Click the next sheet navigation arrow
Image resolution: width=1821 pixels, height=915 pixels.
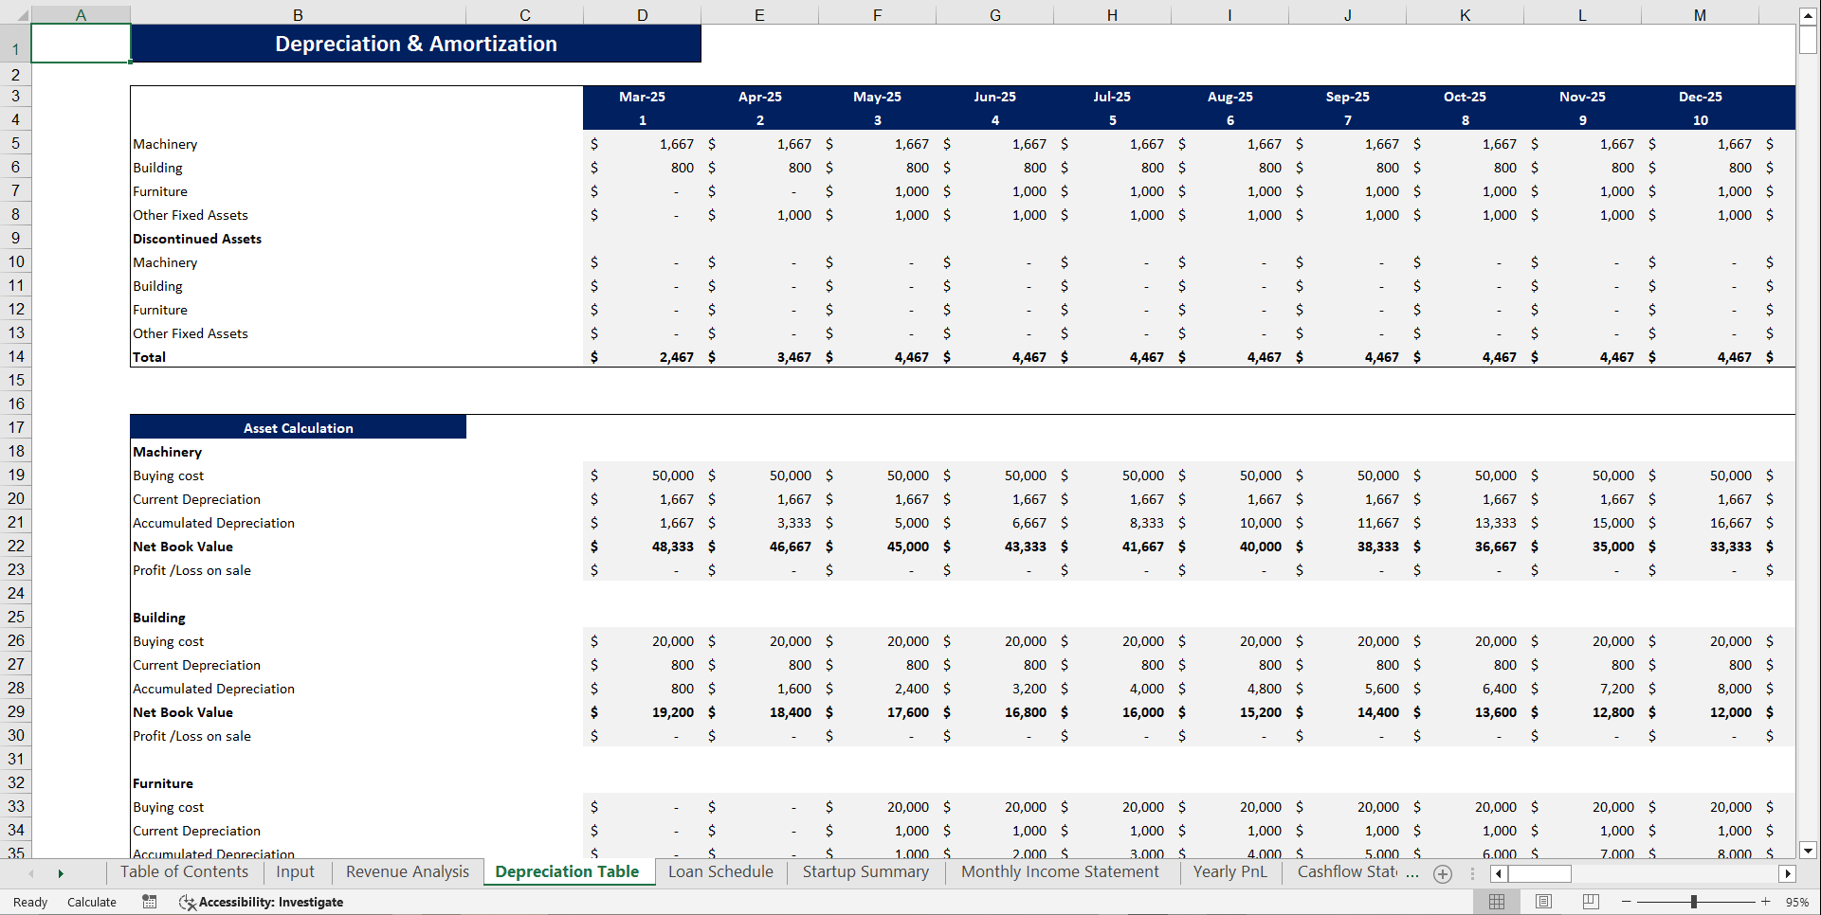pyautogui.click(x=61, y=872)
